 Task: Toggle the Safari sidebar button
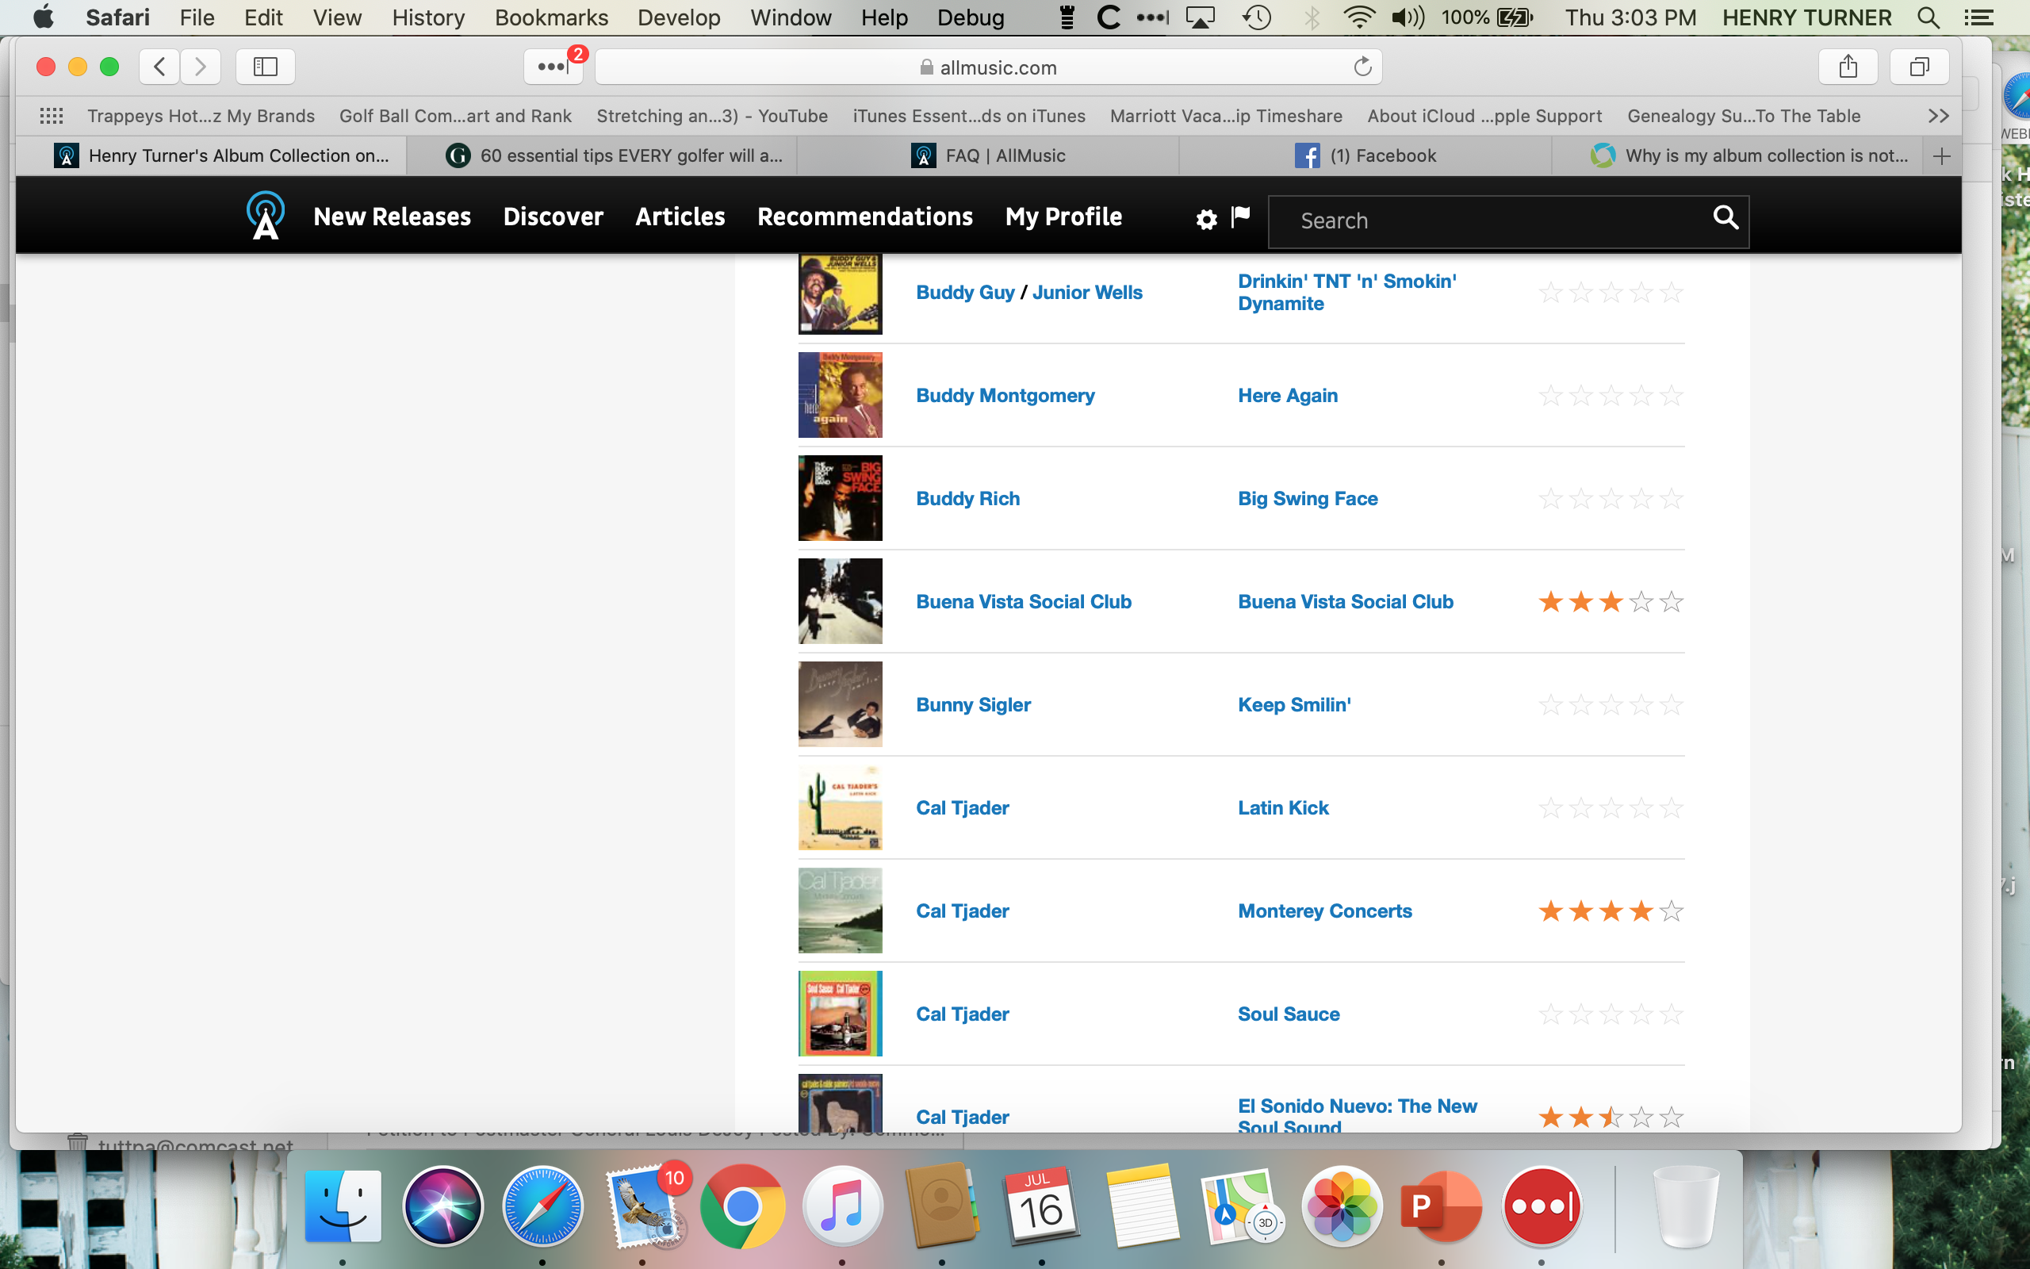click(265, 67)
